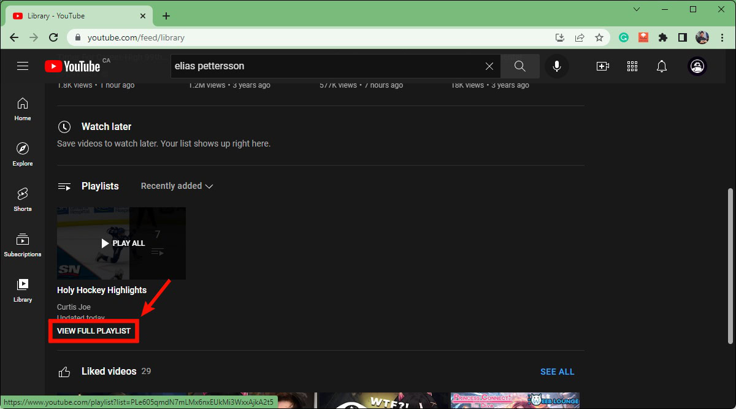
Task: Open the Create video camera icon
Action: coord(603,66)
